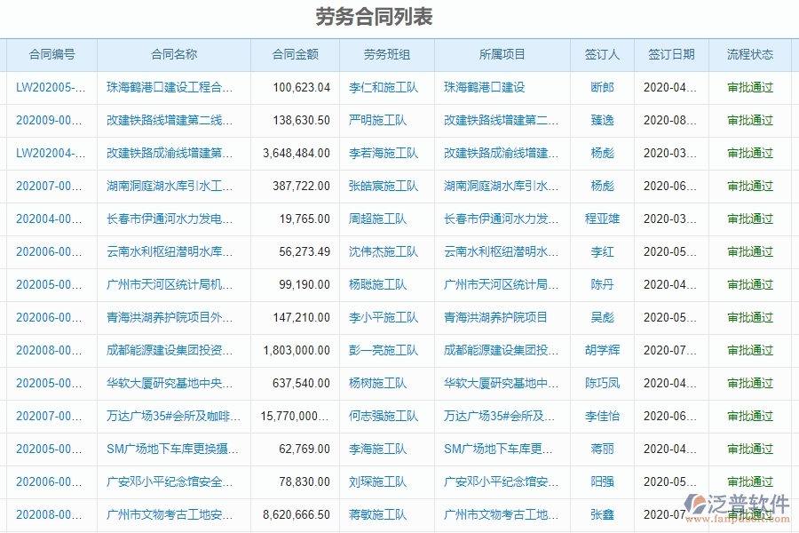Click the 签订人 column header
Screen dimensions: 799x533
point(601,54)
